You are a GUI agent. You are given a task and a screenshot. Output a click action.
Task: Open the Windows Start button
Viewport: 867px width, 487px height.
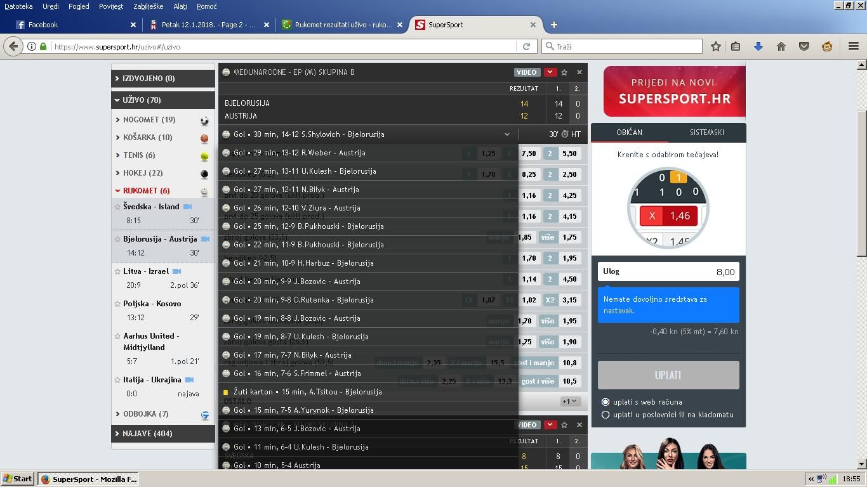18,479
